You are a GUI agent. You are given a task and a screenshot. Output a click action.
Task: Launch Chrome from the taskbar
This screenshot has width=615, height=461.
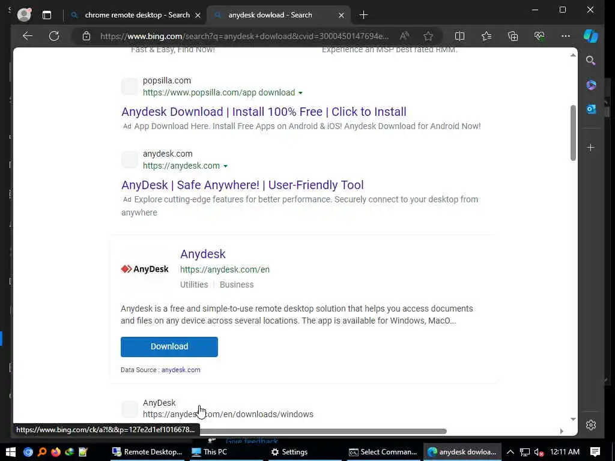click(x=28, y=452)
